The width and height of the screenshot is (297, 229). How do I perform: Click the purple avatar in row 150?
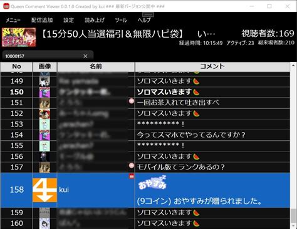[x=44, y=92]
